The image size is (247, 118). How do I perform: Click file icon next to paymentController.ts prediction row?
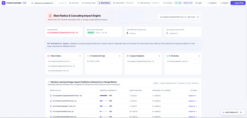pyautogui.click(x=51, y=96)
